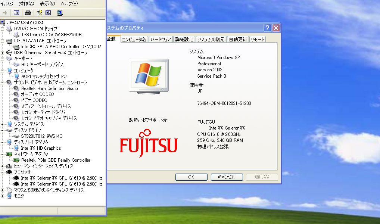Click the scan for hardware changes icon
Viewport: 380px width, 224px height.
point(60,13)
